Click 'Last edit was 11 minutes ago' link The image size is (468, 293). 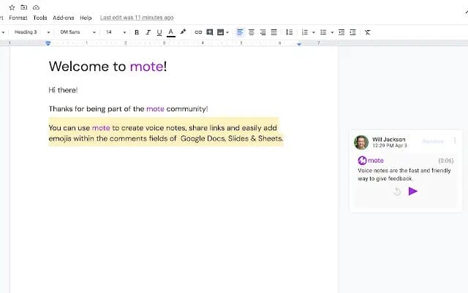click(x=137, y=17)
